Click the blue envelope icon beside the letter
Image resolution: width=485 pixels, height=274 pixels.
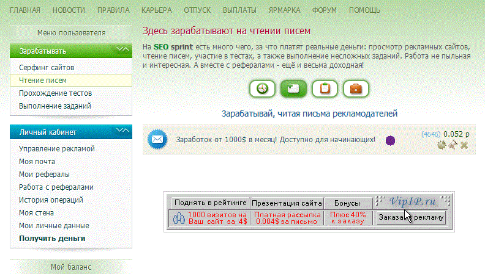pos(158,140)
